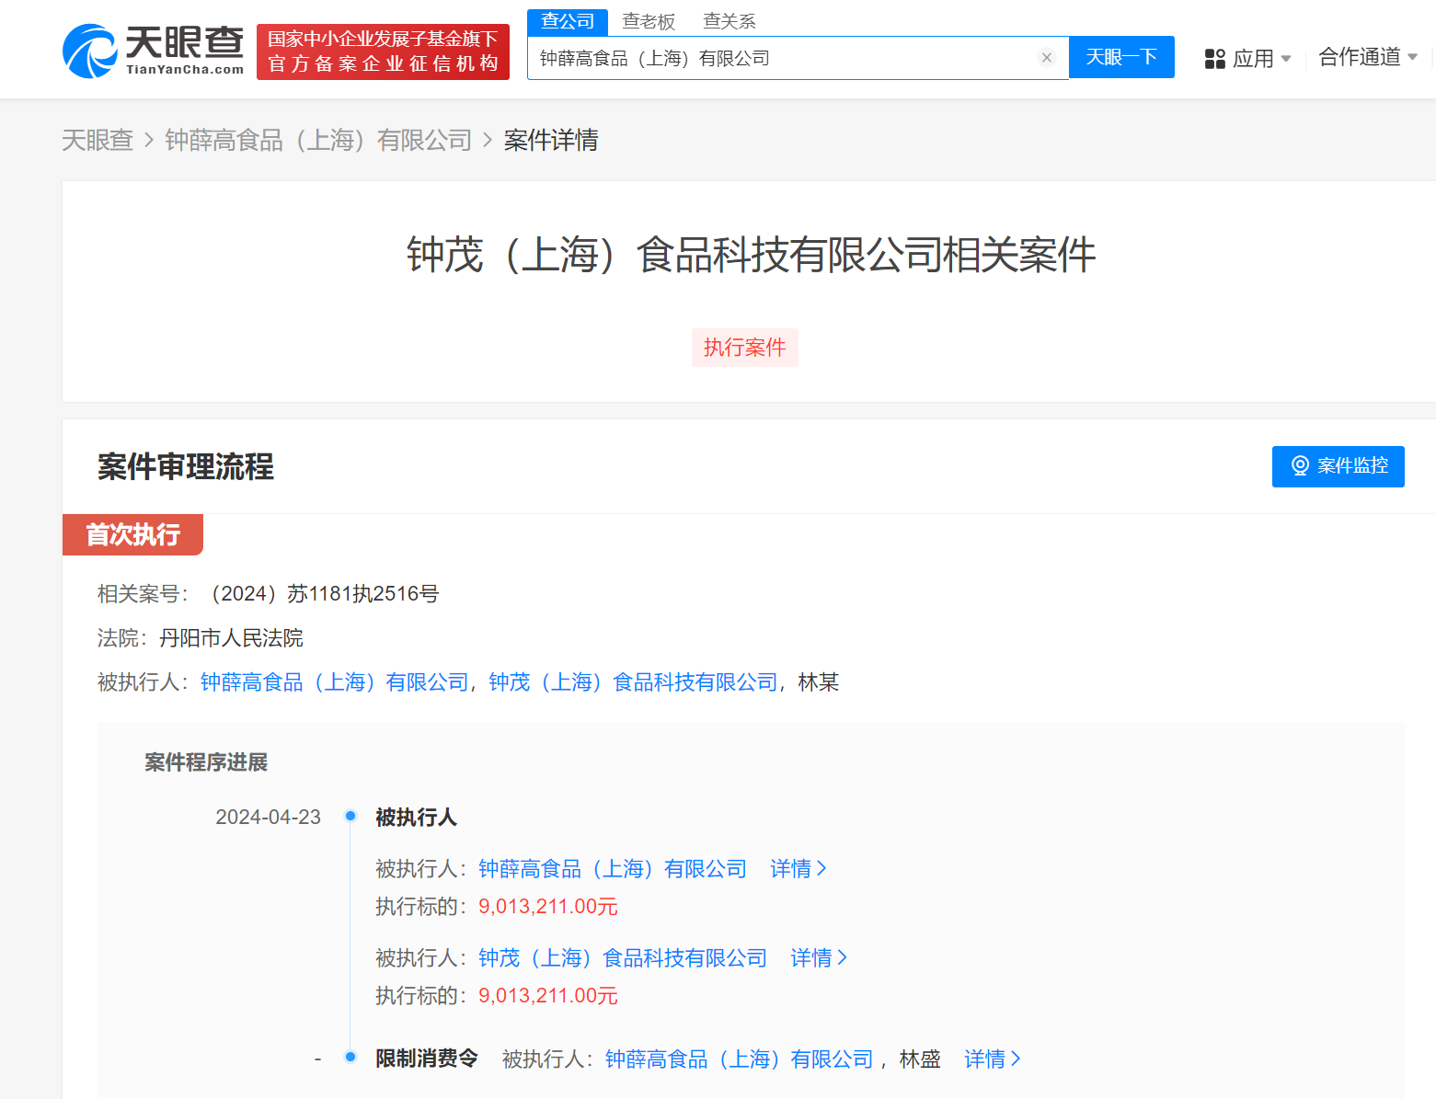
Task: Open 详情 for 限制消费令 row
Action: 992,1059
